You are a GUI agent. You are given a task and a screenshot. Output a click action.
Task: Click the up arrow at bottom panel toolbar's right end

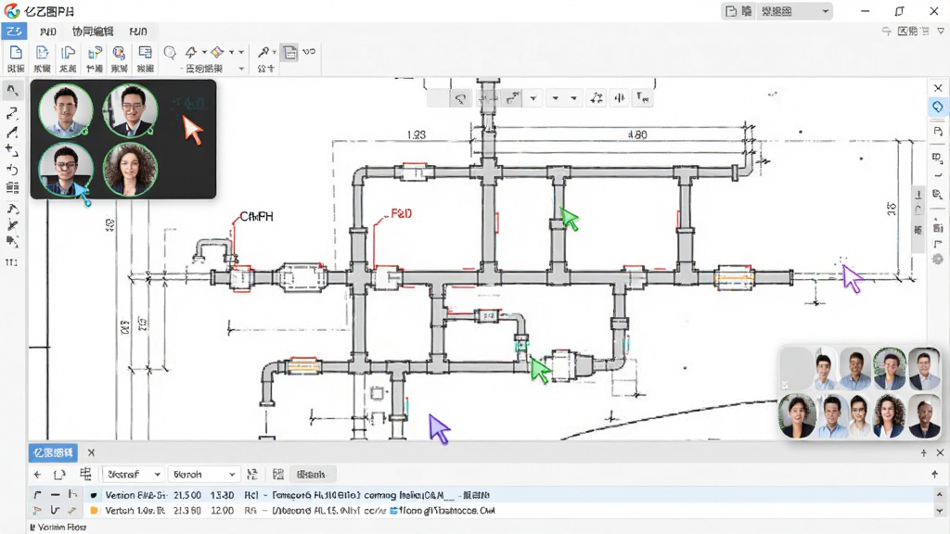(x=935, y=474)
